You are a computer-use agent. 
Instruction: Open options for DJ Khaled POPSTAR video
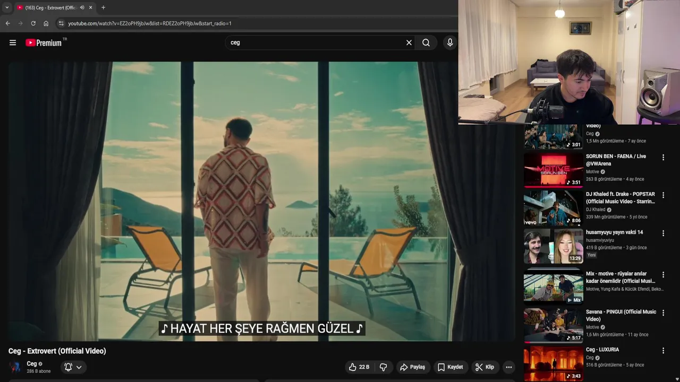pyautogui.click(x=663, y=195)
